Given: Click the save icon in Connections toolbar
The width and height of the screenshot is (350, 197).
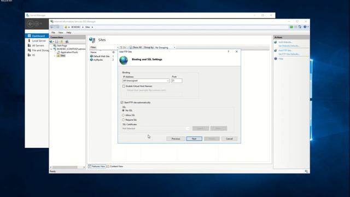Looking at the screenshot, I should point(57,42).
